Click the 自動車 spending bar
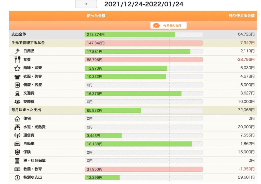The image size is (261, 184). click(x=144, y=144)
